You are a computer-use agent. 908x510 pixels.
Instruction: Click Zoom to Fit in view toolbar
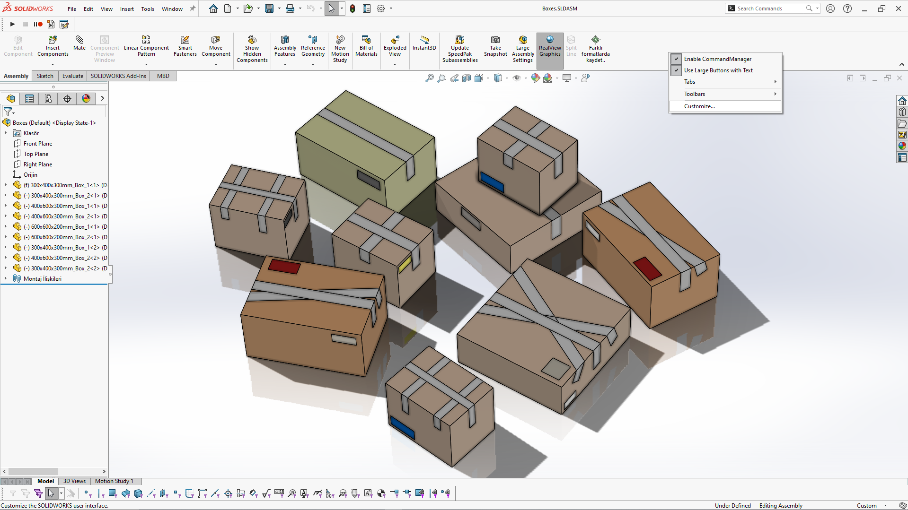[x=429, y=78]
